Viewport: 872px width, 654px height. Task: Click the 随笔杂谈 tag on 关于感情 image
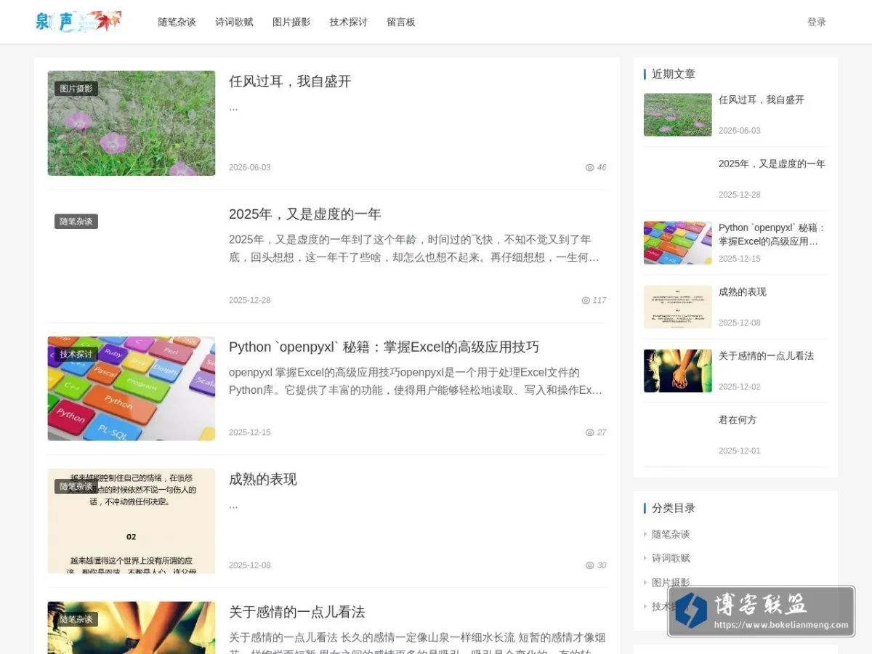pyautogui.click(x=76, y=619)
